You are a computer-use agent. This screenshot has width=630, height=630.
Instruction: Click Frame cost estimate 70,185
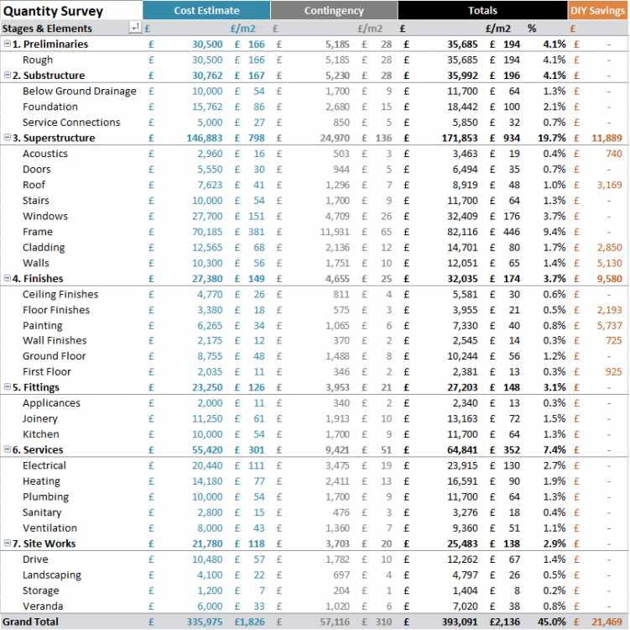pos(207,232)
